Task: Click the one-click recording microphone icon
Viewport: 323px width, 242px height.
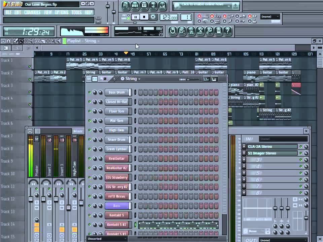Action: point(209,31)
